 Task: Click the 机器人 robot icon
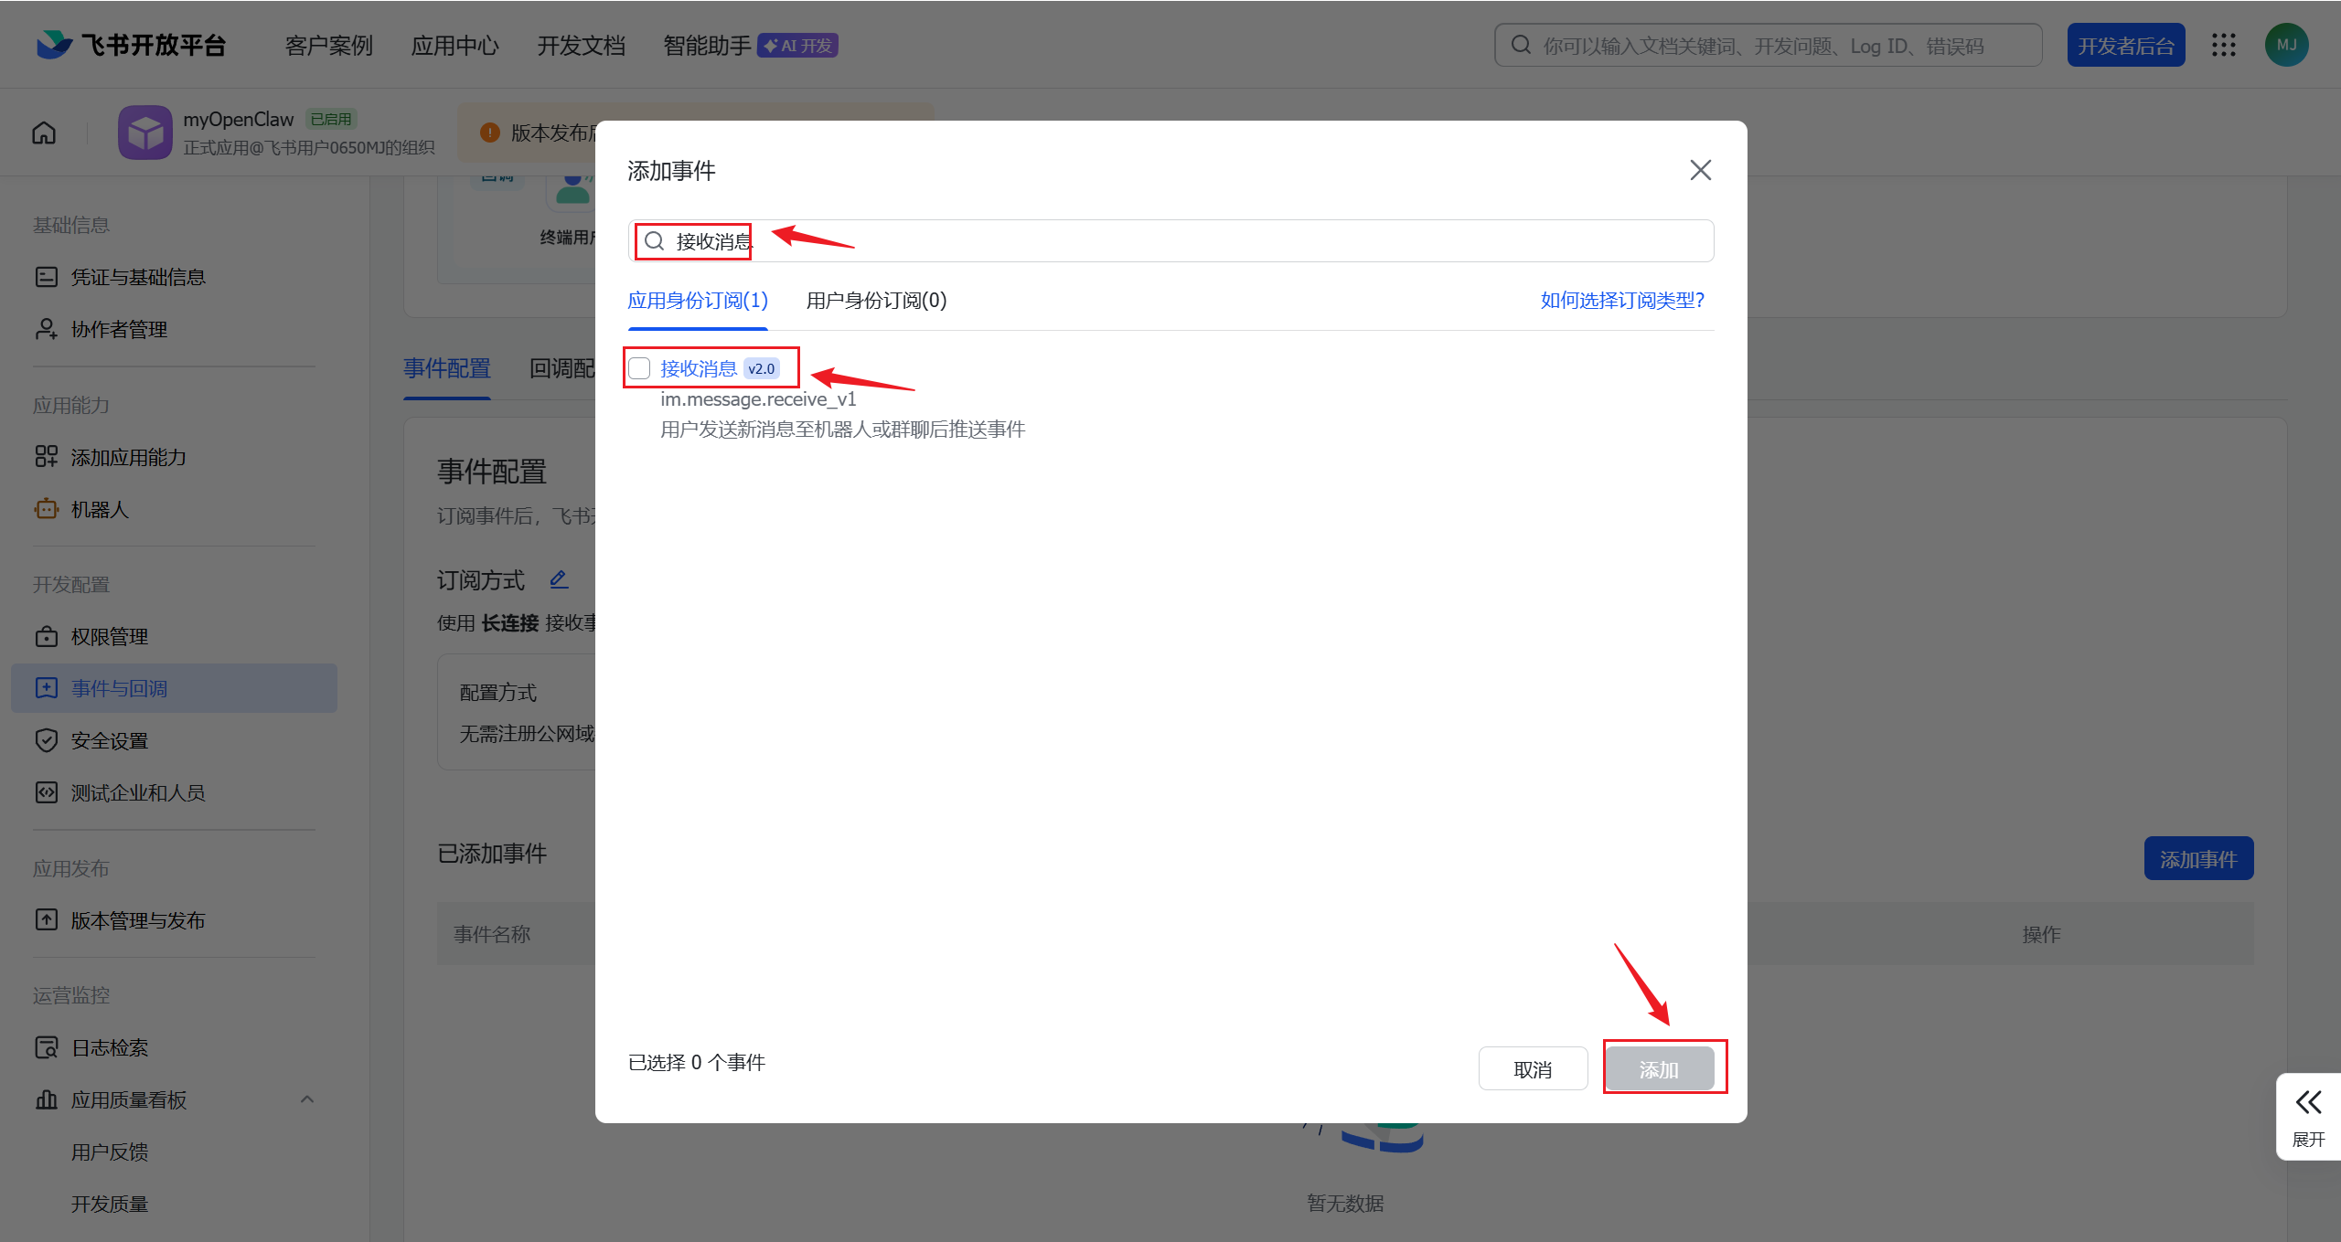[x=46, y=509]
